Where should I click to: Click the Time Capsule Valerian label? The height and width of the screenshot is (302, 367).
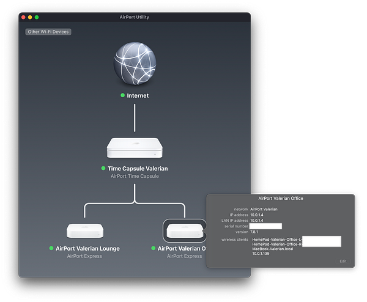point(138,169)
